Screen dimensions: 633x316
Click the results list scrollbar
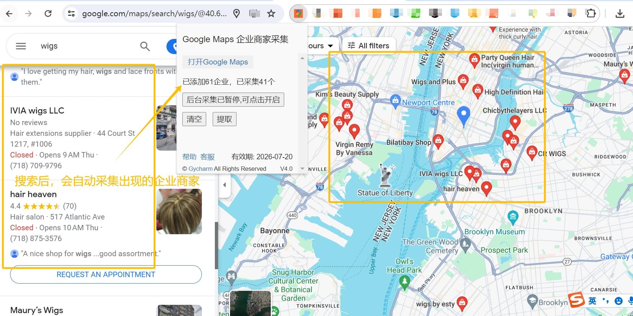216,245
